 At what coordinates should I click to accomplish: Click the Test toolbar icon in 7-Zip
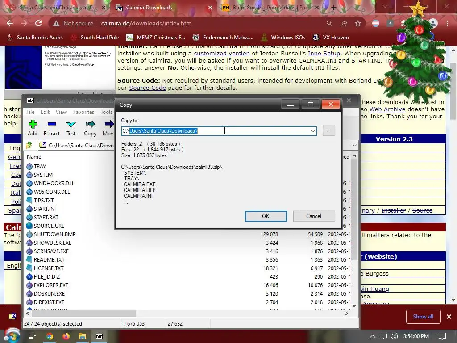71,124
